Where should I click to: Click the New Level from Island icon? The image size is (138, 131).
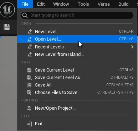tap(29, 54)
